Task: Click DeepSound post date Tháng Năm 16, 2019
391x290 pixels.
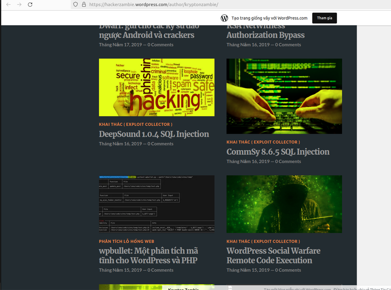Action: 120,144
